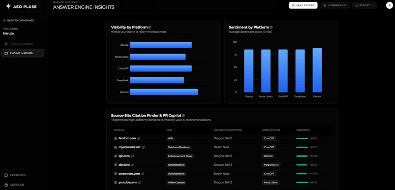The width and height of the screenshot is (395, 190).
Task: Click the Video Content type tag
Action: pyautogui.click(x=176, y=183)
